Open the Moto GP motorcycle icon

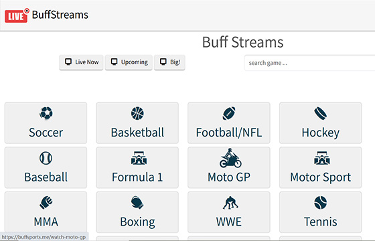point(230,158)
